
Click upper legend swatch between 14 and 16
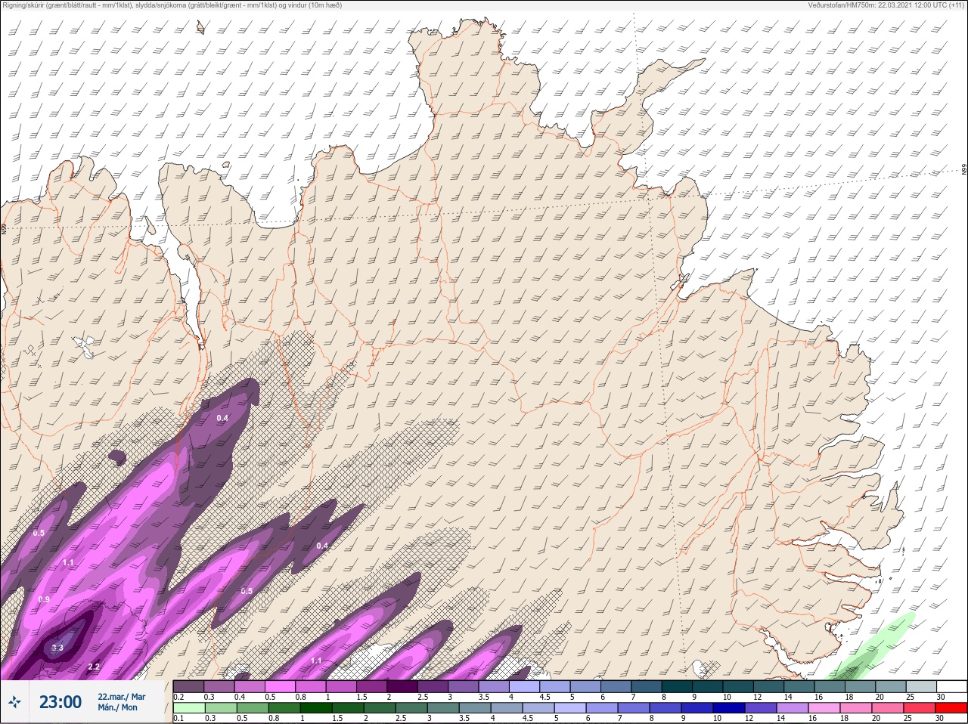[x=800, y=686]
